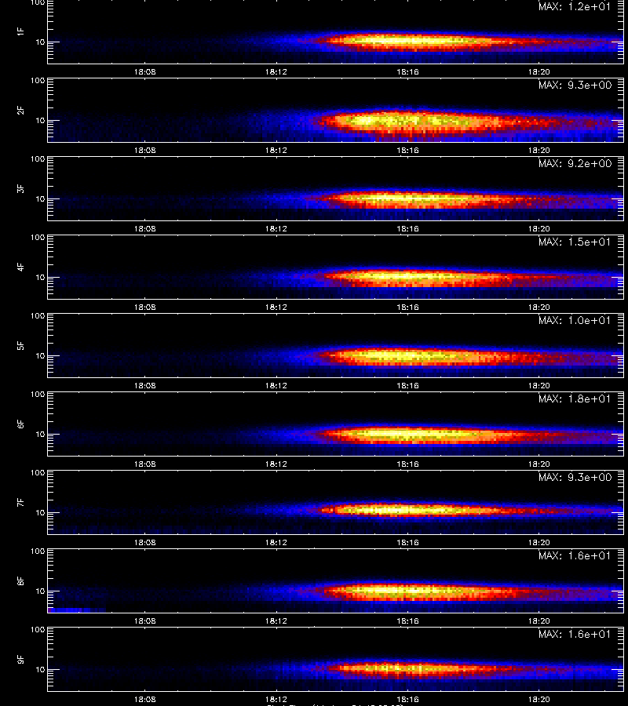Click the blue low-energy strip in 8F spectrogram
Screen dimensions: 628x706
tap(77, 610)
